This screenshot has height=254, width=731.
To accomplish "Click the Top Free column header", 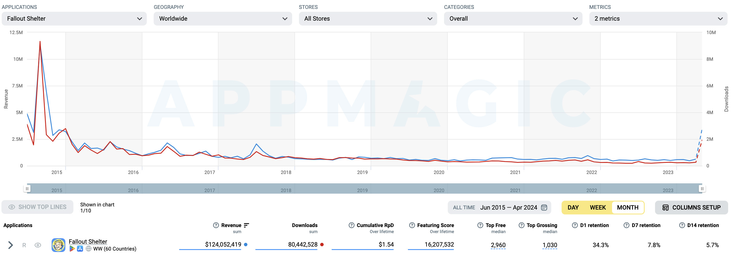I will point(495,225).
